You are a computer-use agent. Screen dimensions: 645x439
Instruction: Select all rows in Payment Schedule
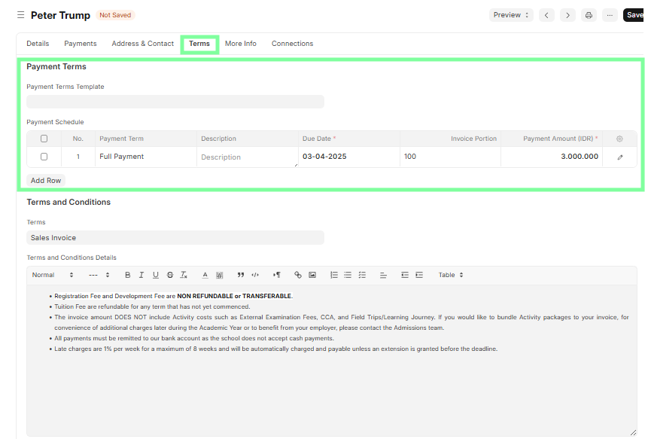pos(44,139)
